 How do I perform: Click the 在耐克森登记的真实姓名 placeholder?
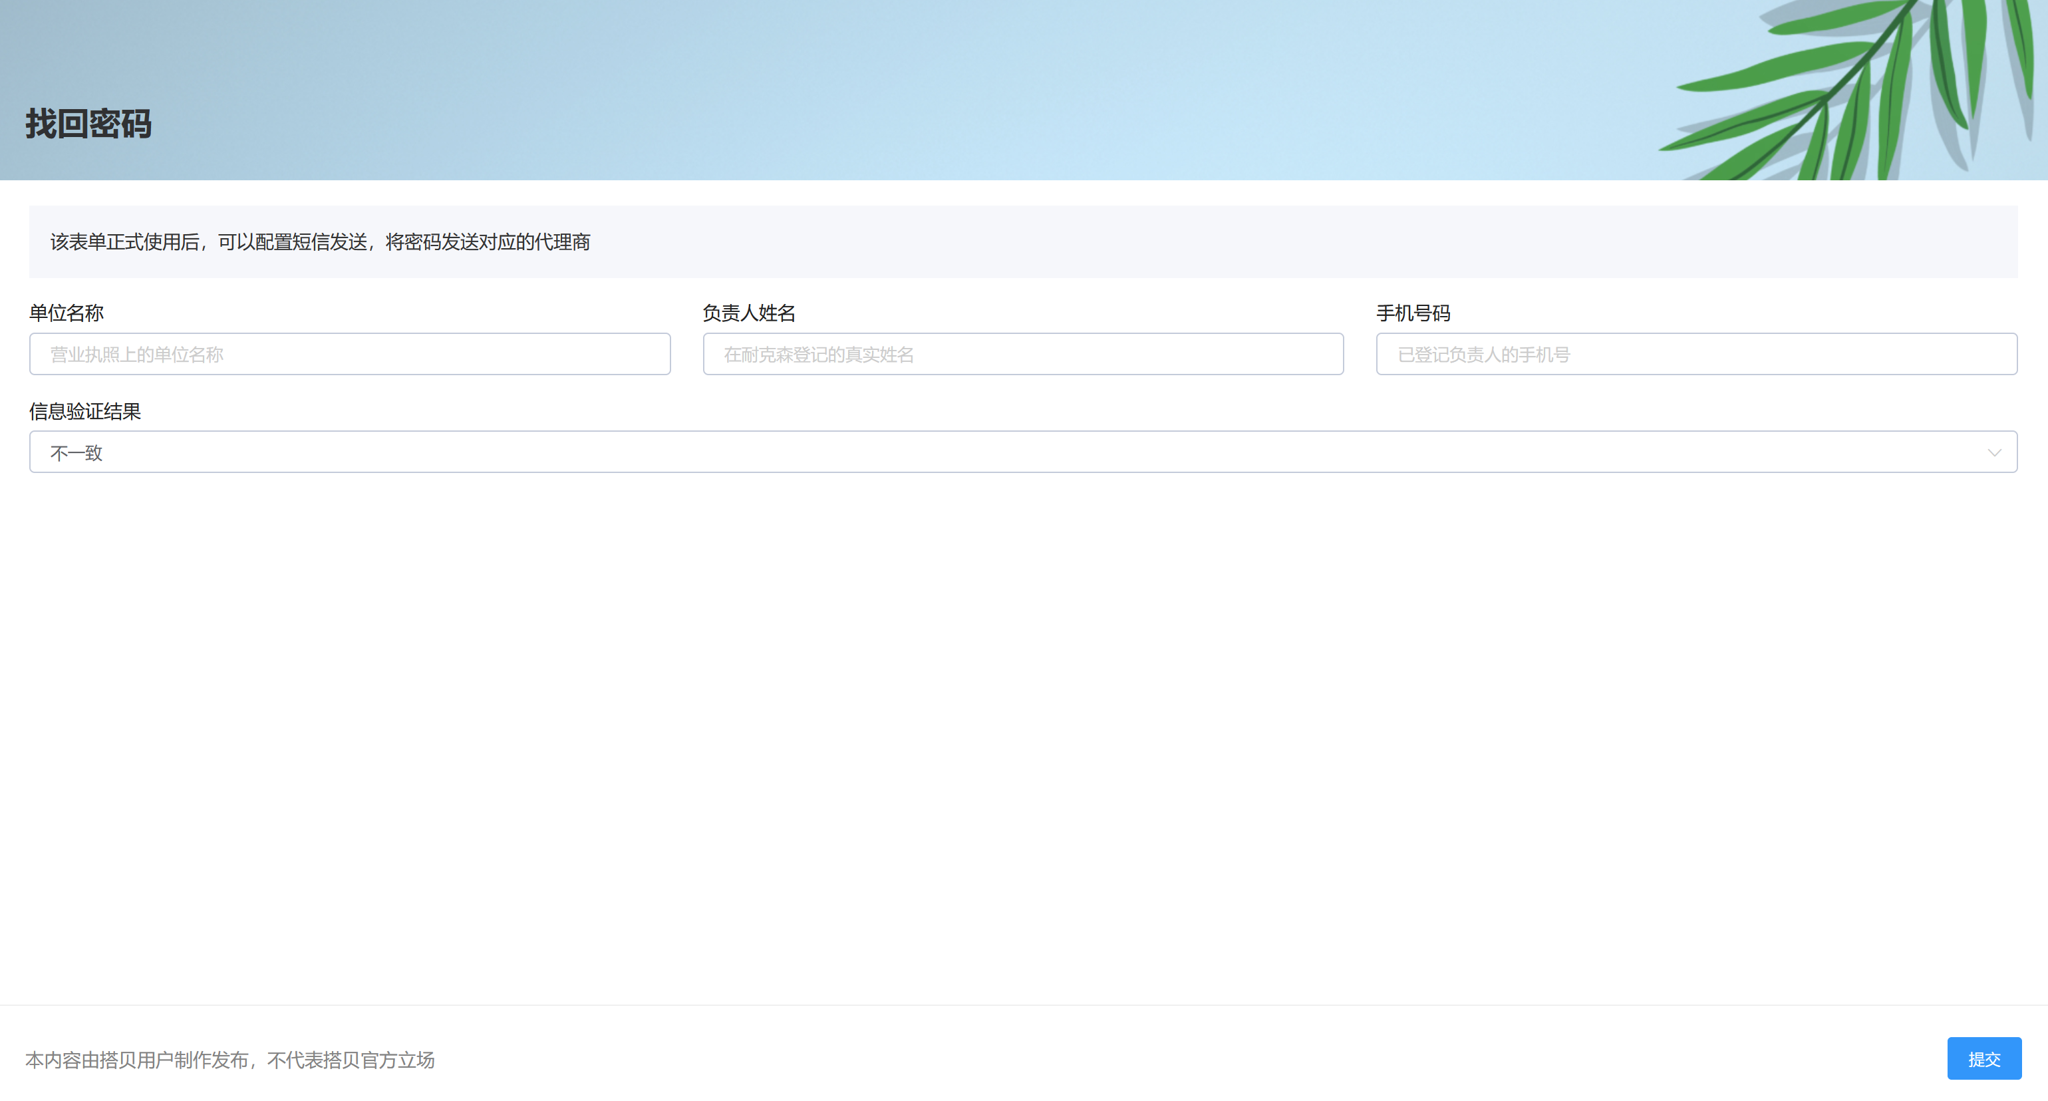coord(818,355)
